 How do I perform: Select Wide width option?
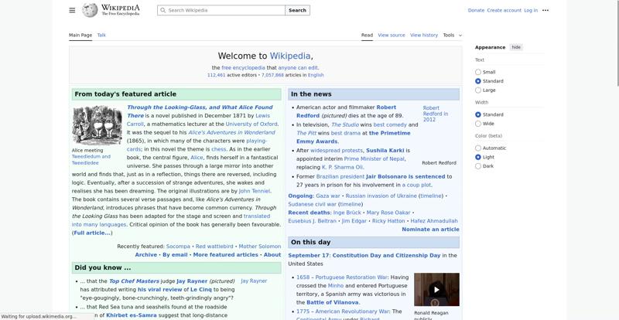click(478, 124)
